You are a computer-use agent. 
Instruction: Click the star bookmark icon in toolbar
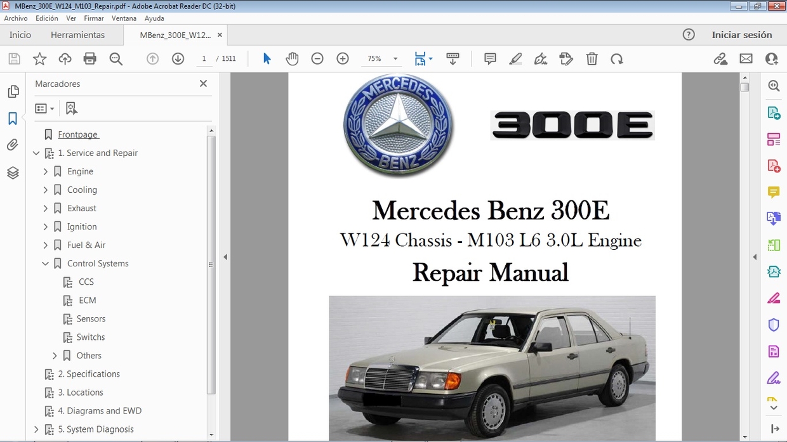(39, 59)
